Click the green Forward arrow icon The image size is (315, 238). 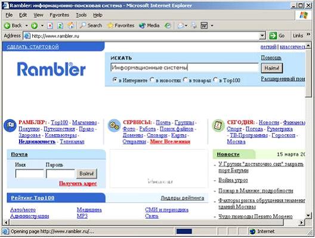tap(35, 26)
